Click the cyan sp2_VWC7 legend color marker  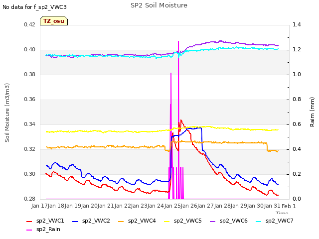point(258,221)
